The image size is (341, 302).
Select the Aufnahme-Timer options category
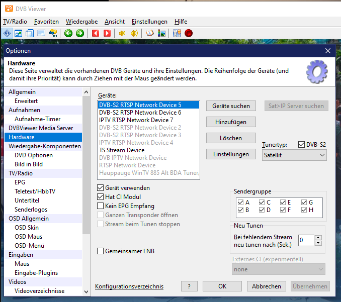coord(43,119)
